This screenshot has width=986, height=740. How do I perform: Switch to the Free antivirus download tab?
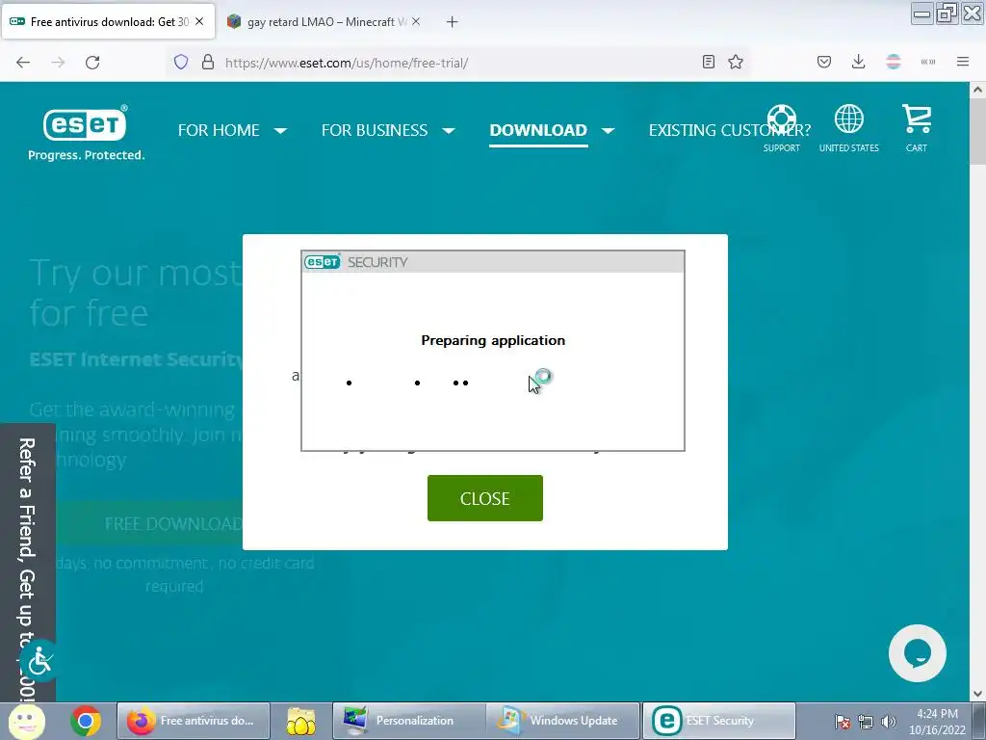pos(108,21)
